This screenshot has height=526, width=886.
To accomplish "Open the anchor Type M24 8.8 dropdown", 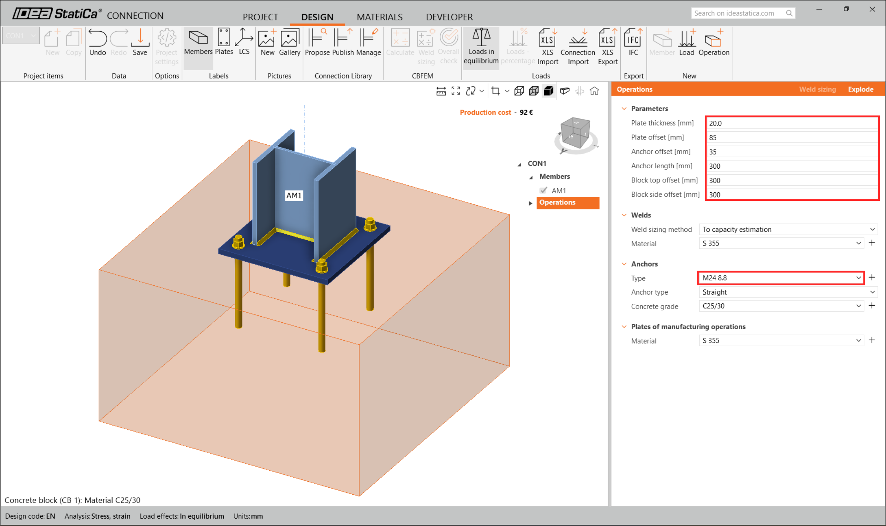I will (780, 278).
